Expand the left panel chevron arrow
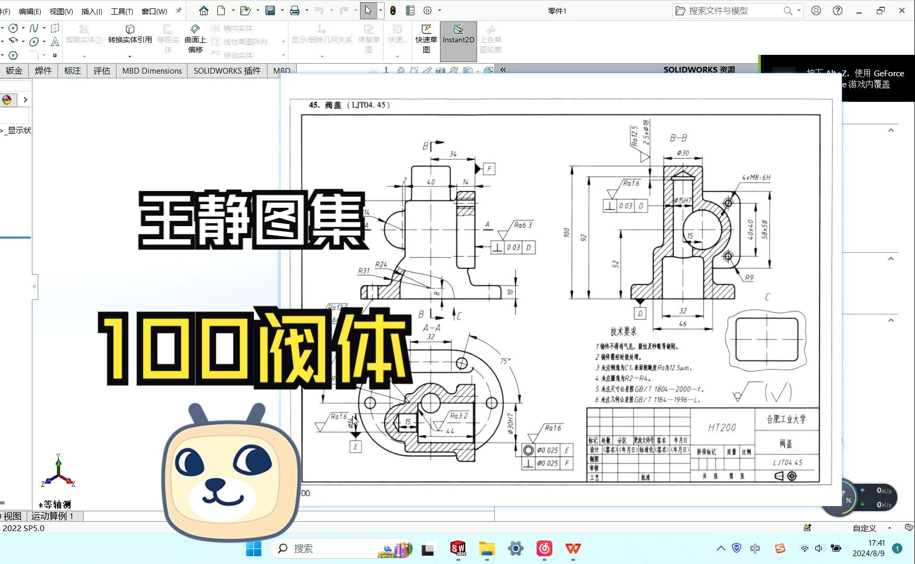The image size is (915, 564). pyautogui.click(x=25, y=100)
